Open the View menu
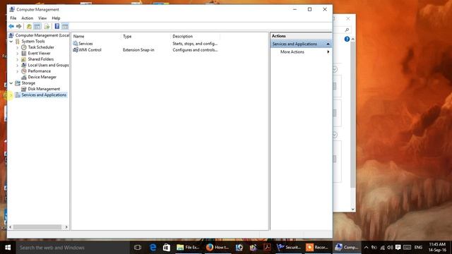The width and height of the screenshot is (452, 254). (x=42, y=18)
